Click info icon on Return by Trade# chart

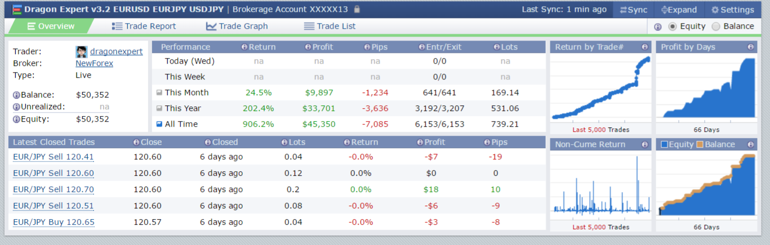tap(644, 47)
